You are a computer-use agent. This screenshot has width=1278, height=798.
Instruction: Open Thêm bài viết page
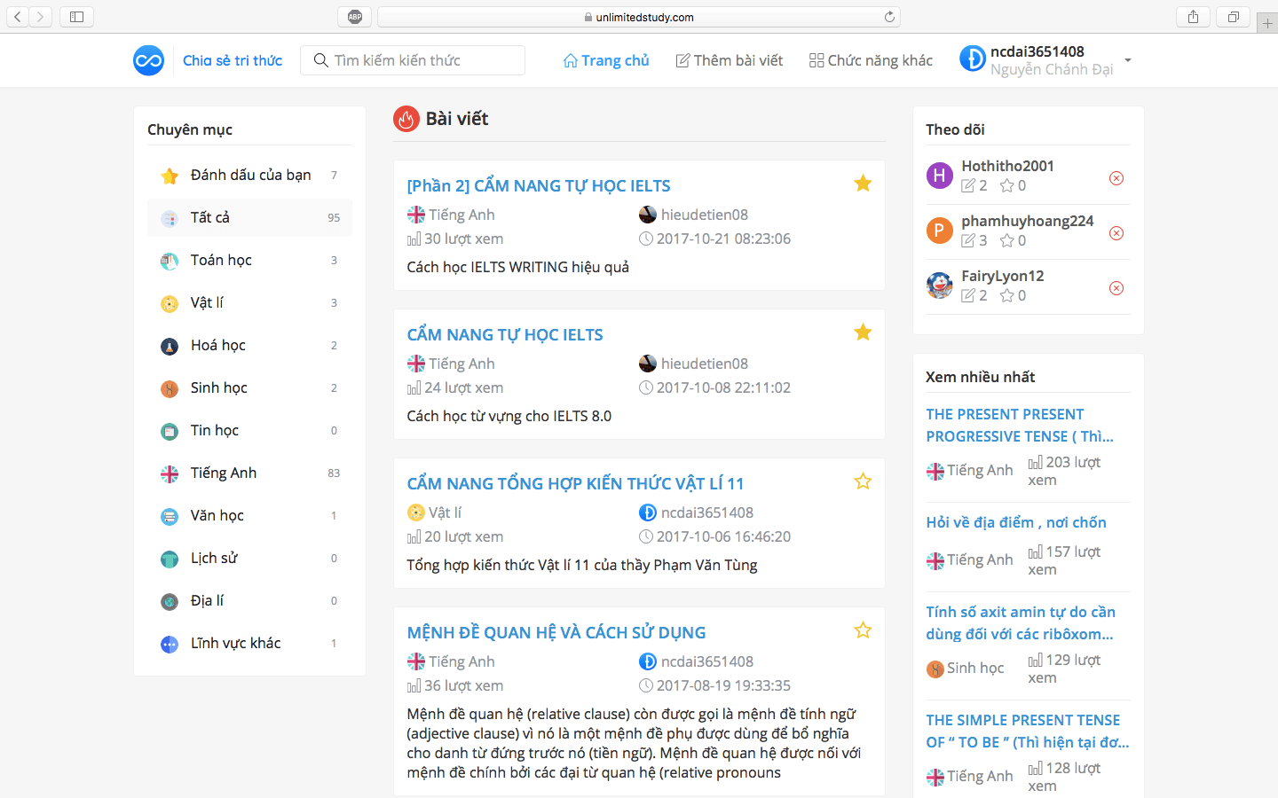(x=730, y=60)
